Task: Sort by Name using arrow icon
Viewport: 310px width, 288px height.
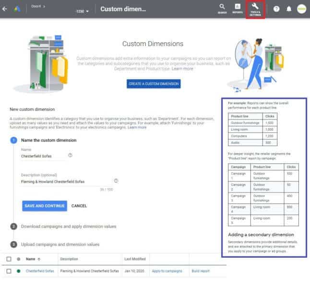Action: click(x=39, y=259)
